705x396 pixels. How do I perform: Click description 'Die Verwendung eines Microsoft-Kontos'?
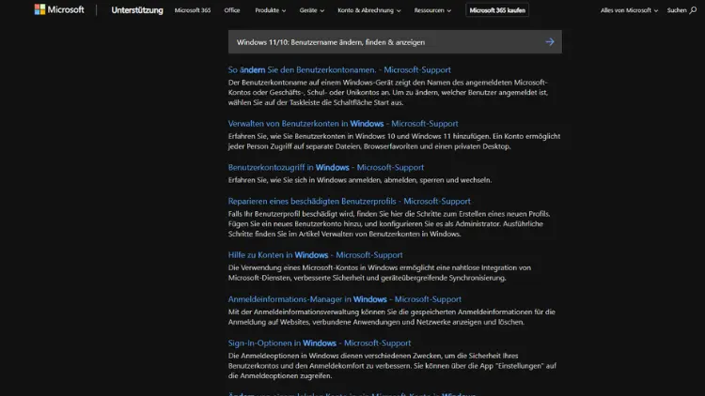380,272
